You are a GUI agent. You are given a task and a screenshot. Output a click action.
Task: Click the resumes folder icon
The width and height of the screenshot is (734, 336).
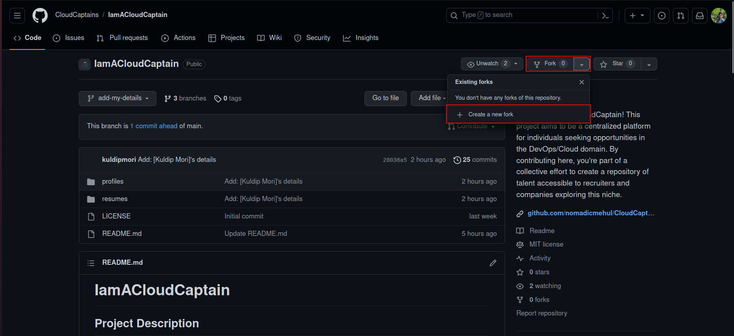(x=91, y=199)
